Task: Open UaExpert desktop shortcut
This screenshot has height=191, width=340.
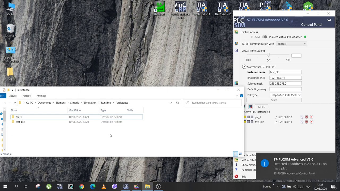Action: 159,9
